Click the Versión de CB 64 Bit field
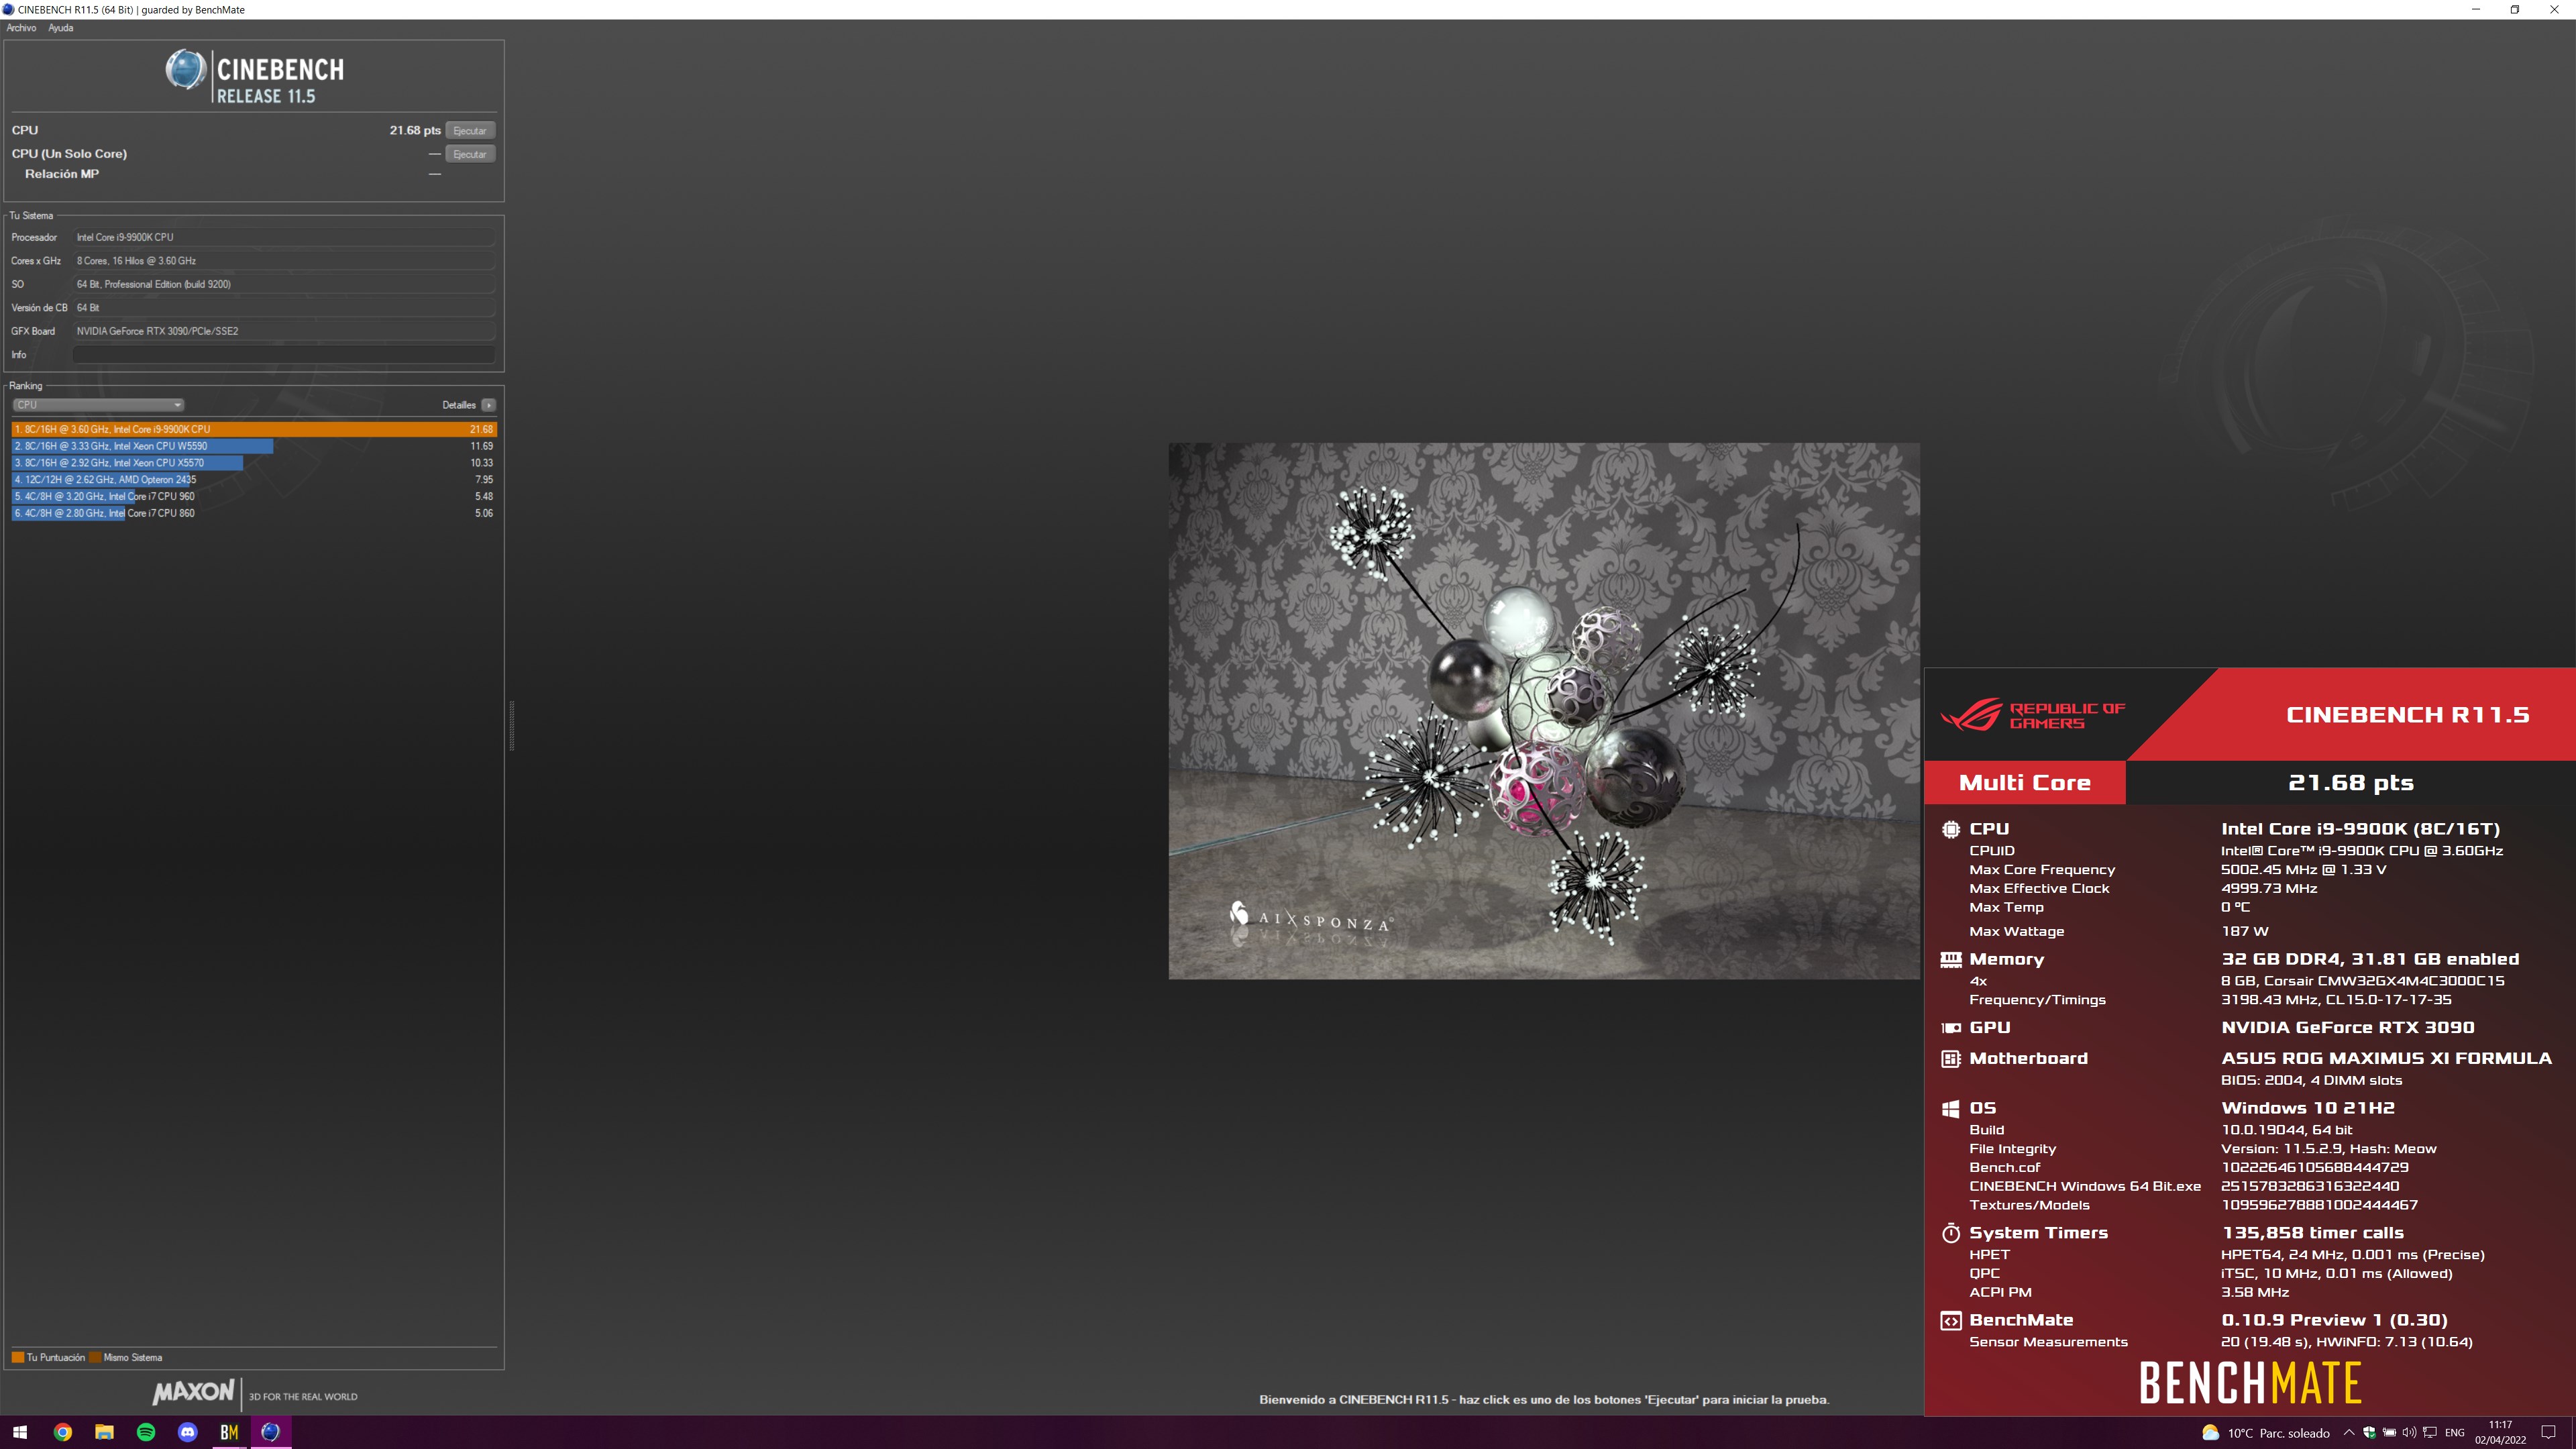The width and height of the screenshot is (2576, 1449). pos(284,308)
